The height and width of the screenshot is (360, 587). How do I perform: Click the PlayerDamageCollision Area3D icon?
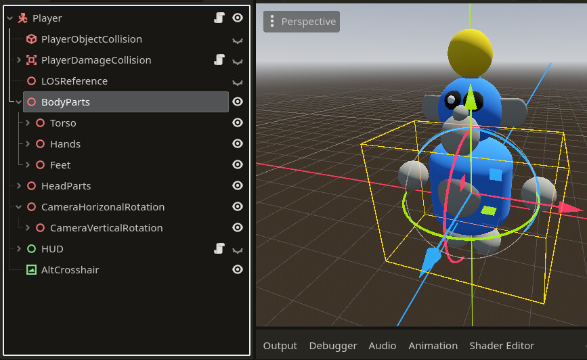[31, 60]
